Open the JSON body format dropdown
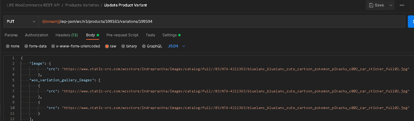Viewport: 414px width, 121px height. [177, 46]
